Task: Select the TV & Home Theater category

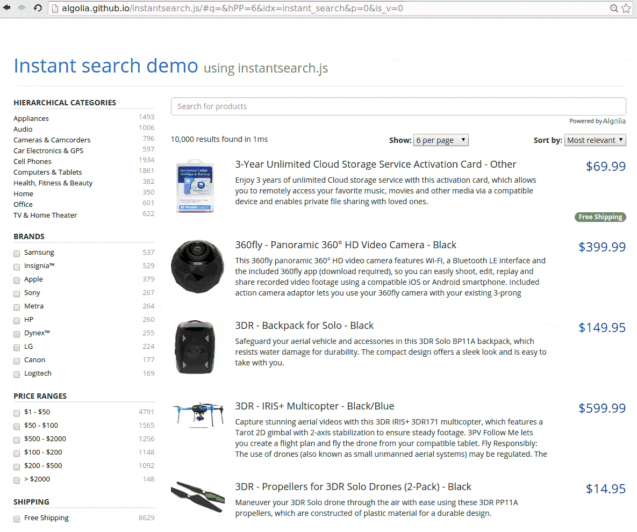Action: coord(45,215)
